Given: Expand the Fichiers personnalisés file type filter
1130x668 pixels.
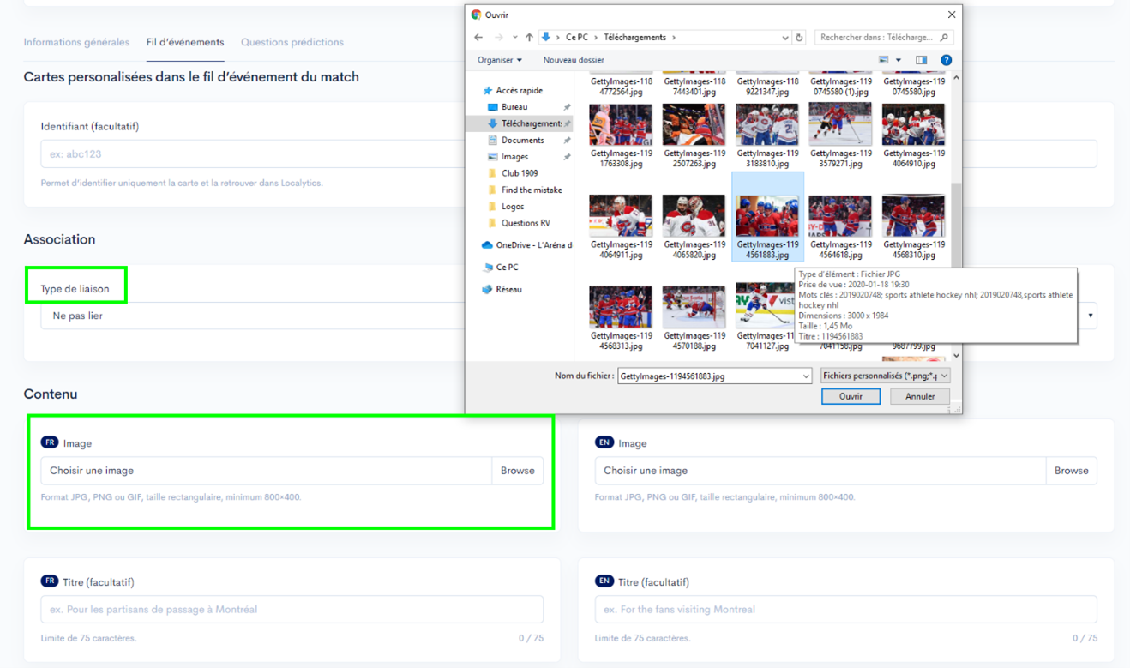Looking at the screenshot, I should coord(885,376).
